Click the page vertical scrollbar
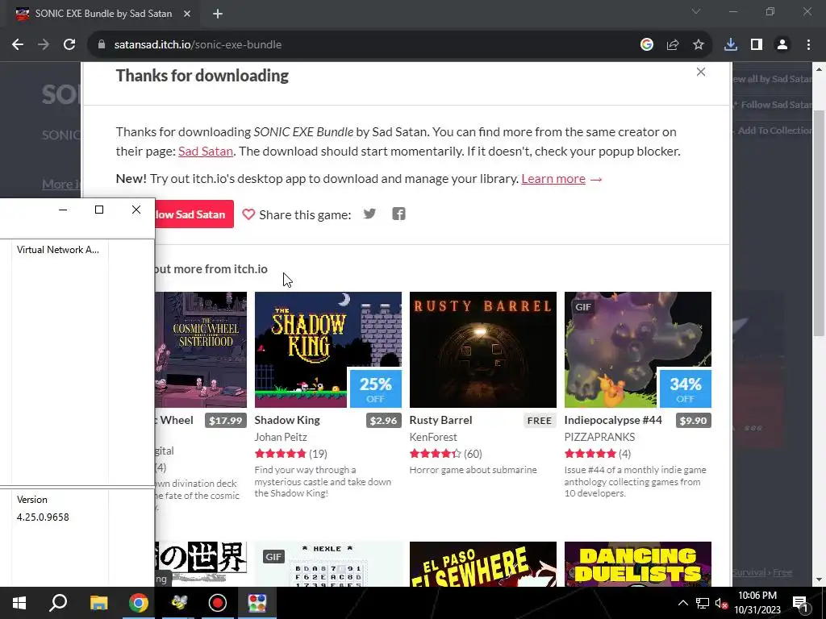Screen dimensions: 826x619 click(x=818, y=223)
